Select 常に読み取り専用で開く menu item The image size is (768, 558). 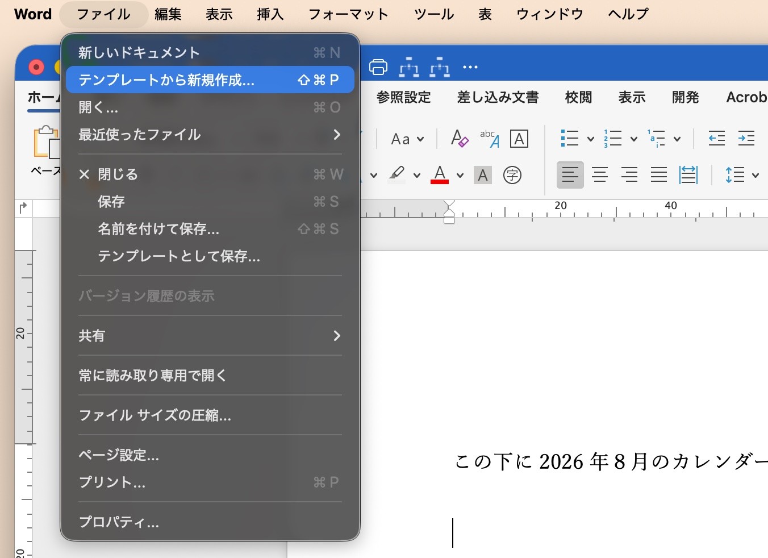pyautogui.click(x=210, y=376)
